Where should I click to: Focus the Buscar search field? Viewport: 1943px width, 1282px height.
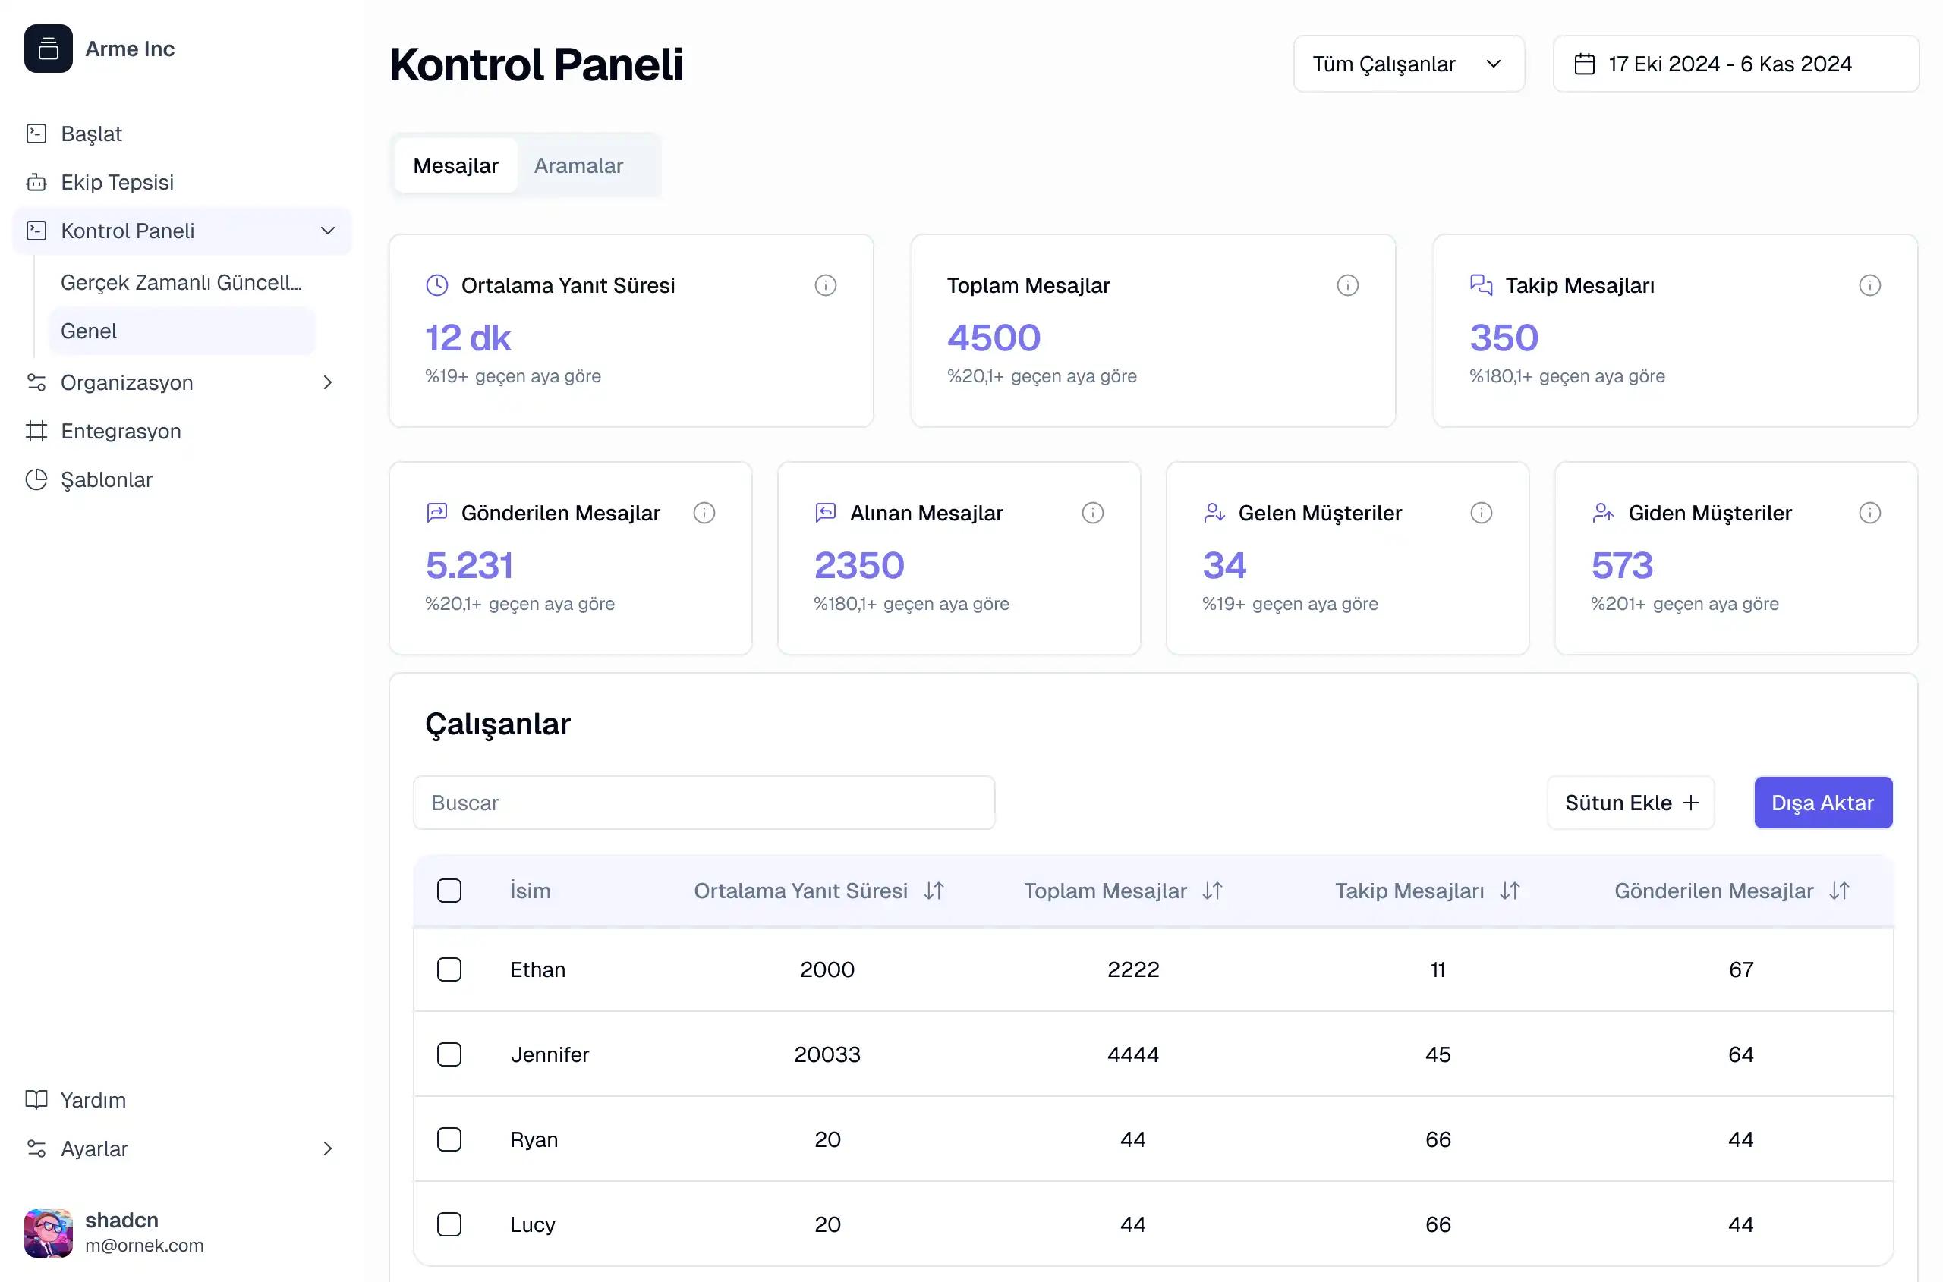pos(704,803)
